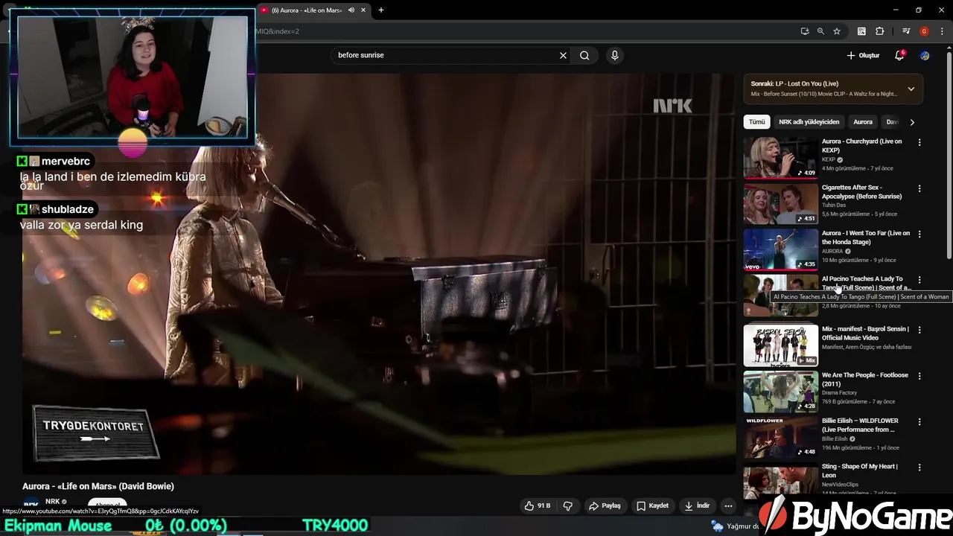Screen dimensions: 953x536
Task: Click the Kaydet save button
Action: 652,505
